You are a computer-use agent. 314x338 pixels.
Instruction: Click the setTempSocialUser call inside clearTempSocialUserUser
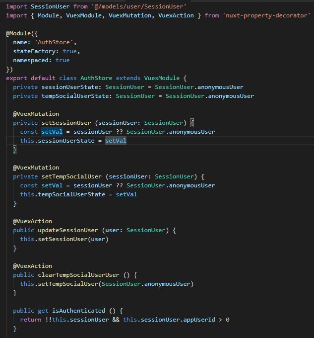point(68,284)
